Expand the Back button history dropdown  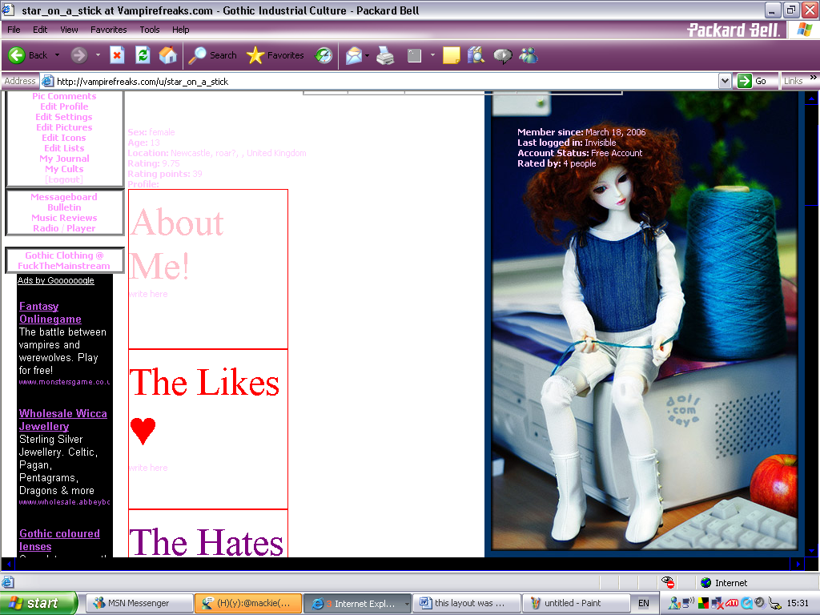coord(56,55)
